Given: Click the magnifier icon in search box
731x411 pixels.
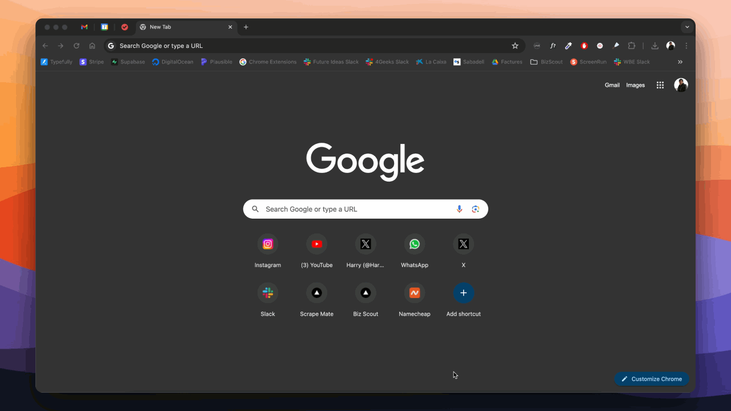Looking at the screenshot, I should coord(255,209).
